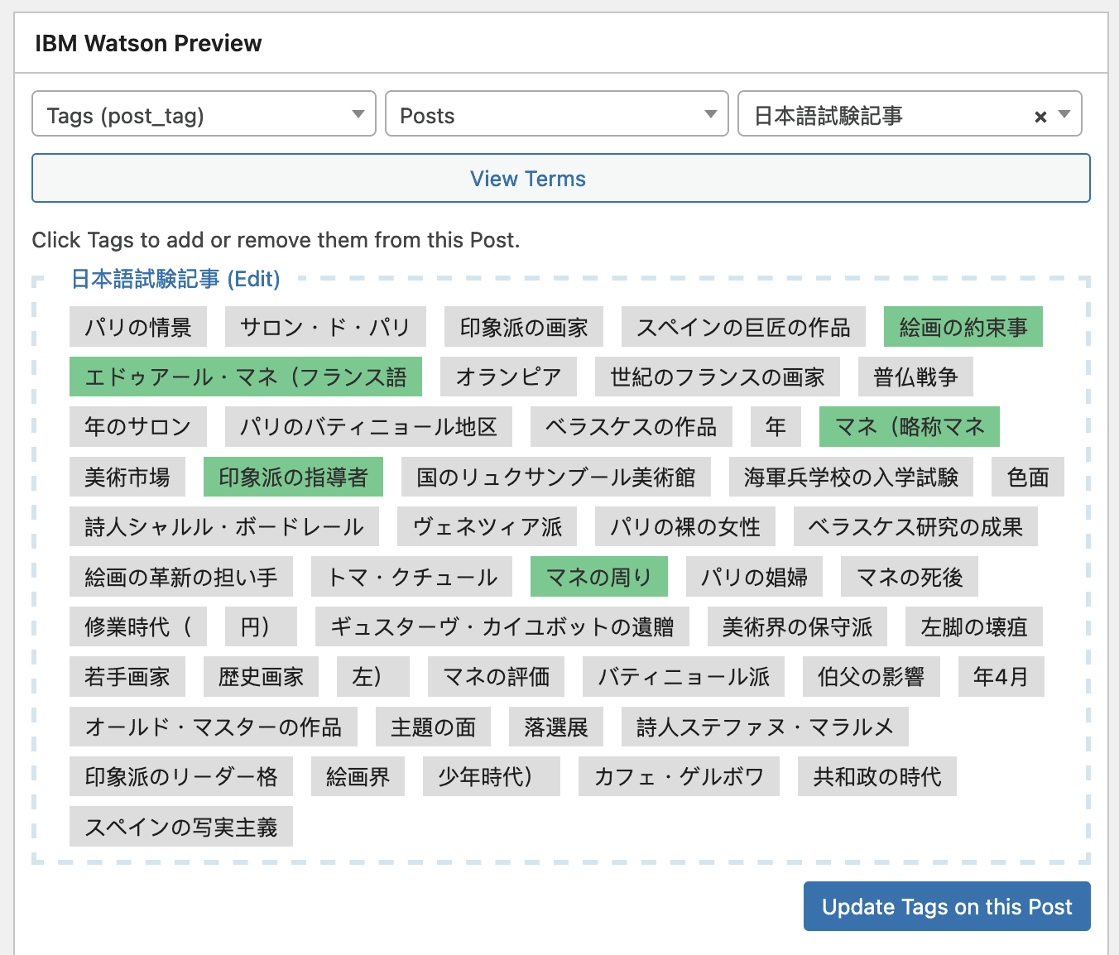Add the パリの情景 tag
The width and height of the screenshot is (1119, 955).
[137, 328]
